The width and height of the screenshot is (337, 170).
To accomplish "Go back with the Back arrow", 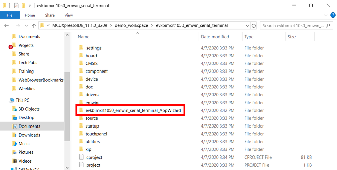I will (x=7, y=26).
